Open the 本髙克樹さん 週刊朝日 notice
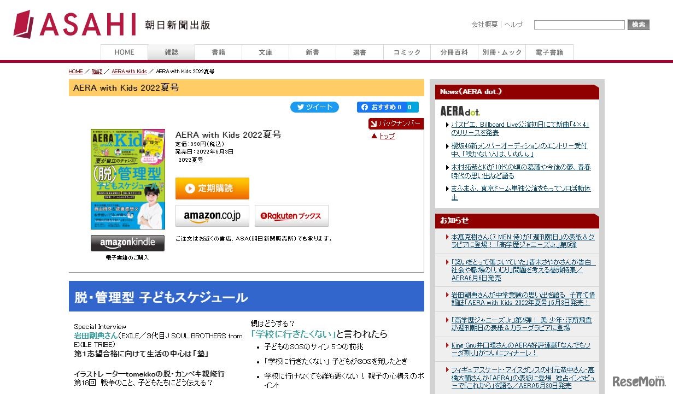The image size is (673, 394). pos(523,241)
